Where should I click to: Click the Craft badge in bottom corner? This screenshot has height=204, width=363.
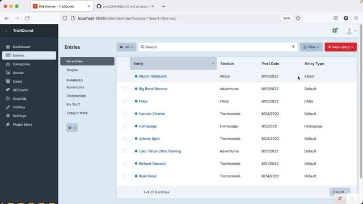[x=340, y=199]
